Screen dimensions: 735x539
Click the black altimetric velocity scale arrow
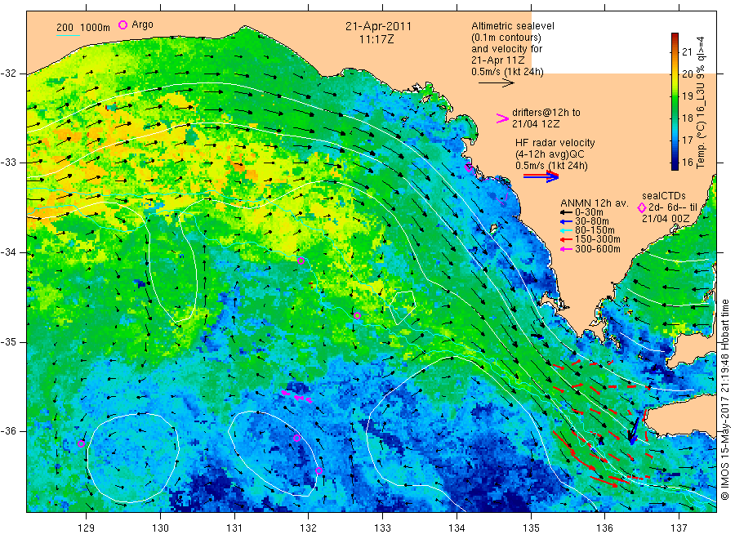pos(496,83)
